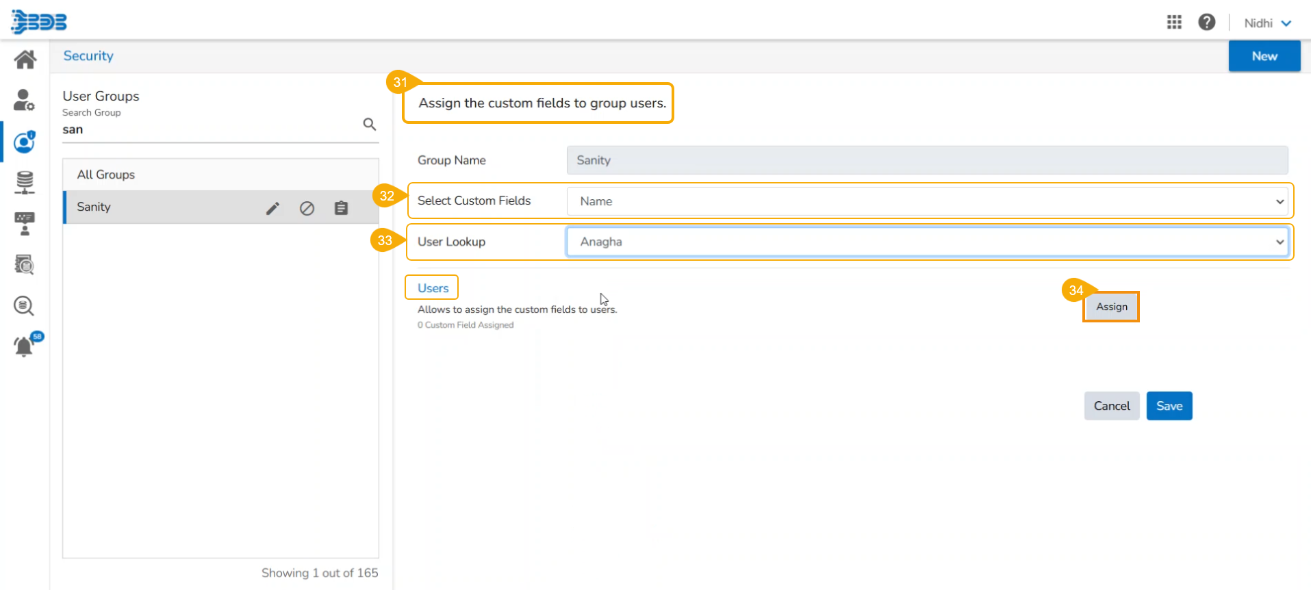The image size is (1311, 590).
Task: Open the data server stack sidebar icon
Action: click(x=25, y=183)
